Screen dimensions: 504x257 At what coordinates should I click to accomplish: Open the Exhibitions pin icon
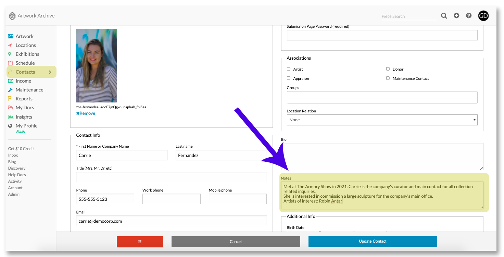10,54
